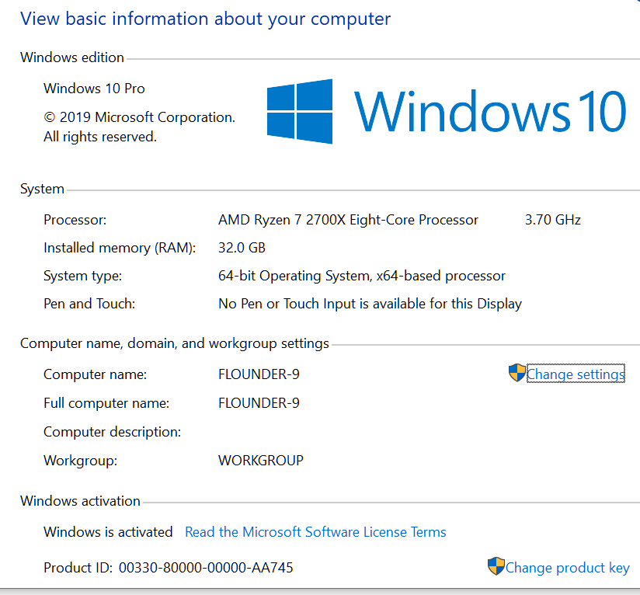Click the WORKGROUP value
640x595 pixels.
click(261, 461)
